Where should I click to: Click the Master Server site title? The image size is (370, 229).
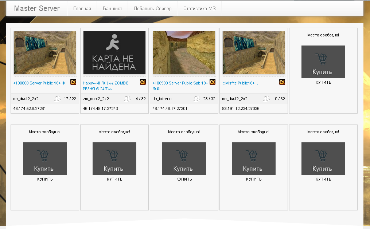point(37,9)
